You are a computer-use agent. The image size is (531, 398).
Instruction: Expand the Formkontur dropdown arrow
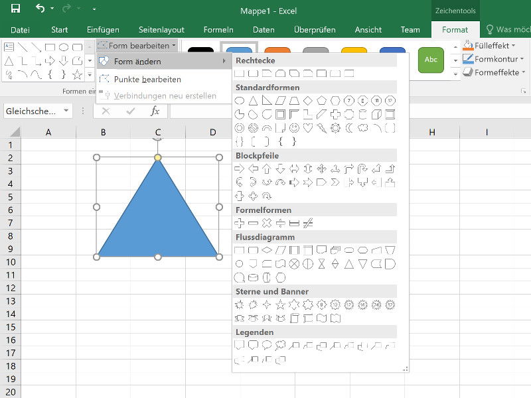[x=522, y=59]
